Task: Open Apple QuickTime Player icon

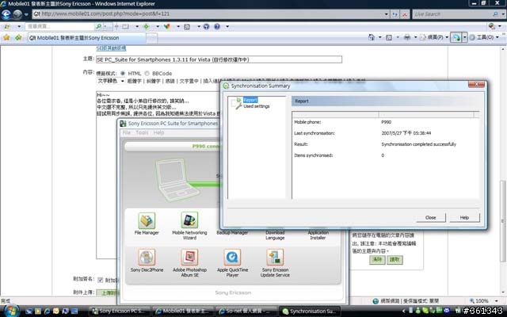Action: pos(232,258)
